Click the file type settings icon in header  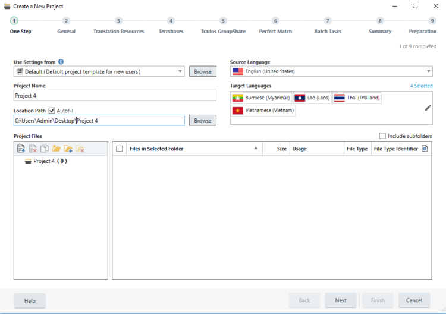[425, 149]
